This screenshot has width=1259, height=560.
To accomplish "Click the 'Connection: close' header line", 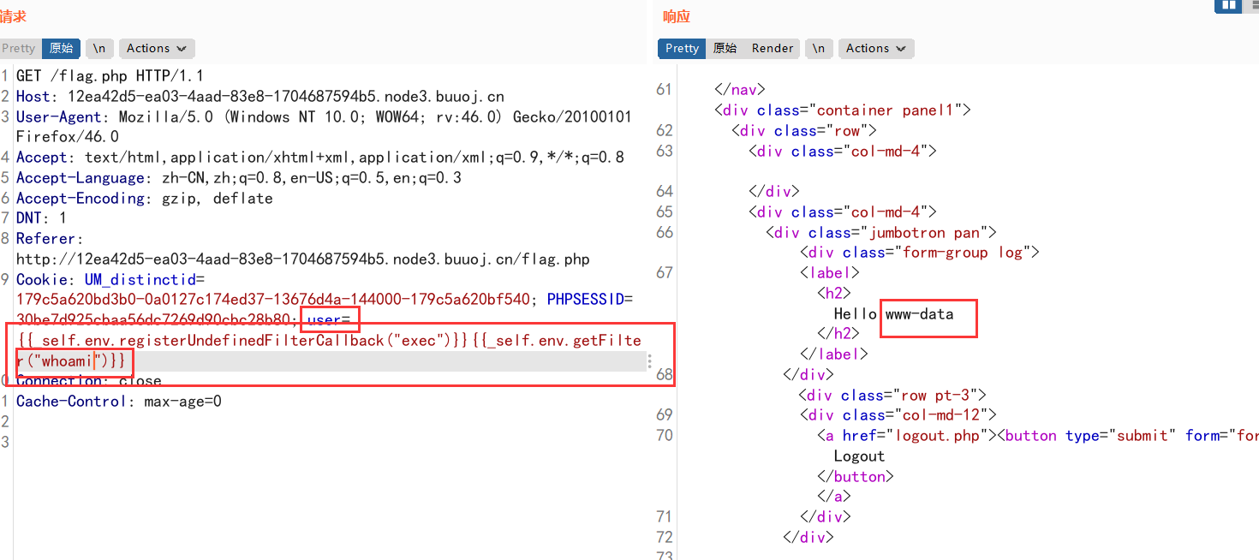I will (x=89, y=381).
